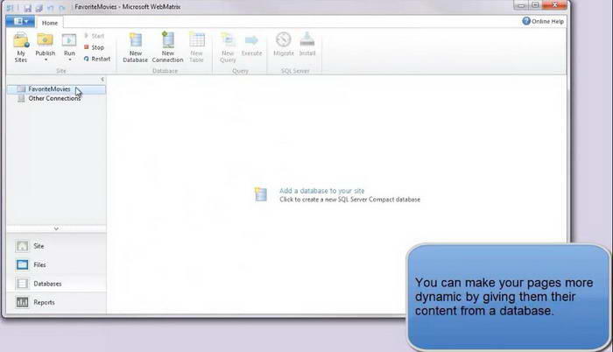The height and width of the screenshot is (352, 613).
Task: Switch to the Files workspace
Action: (x=56, y=264)
